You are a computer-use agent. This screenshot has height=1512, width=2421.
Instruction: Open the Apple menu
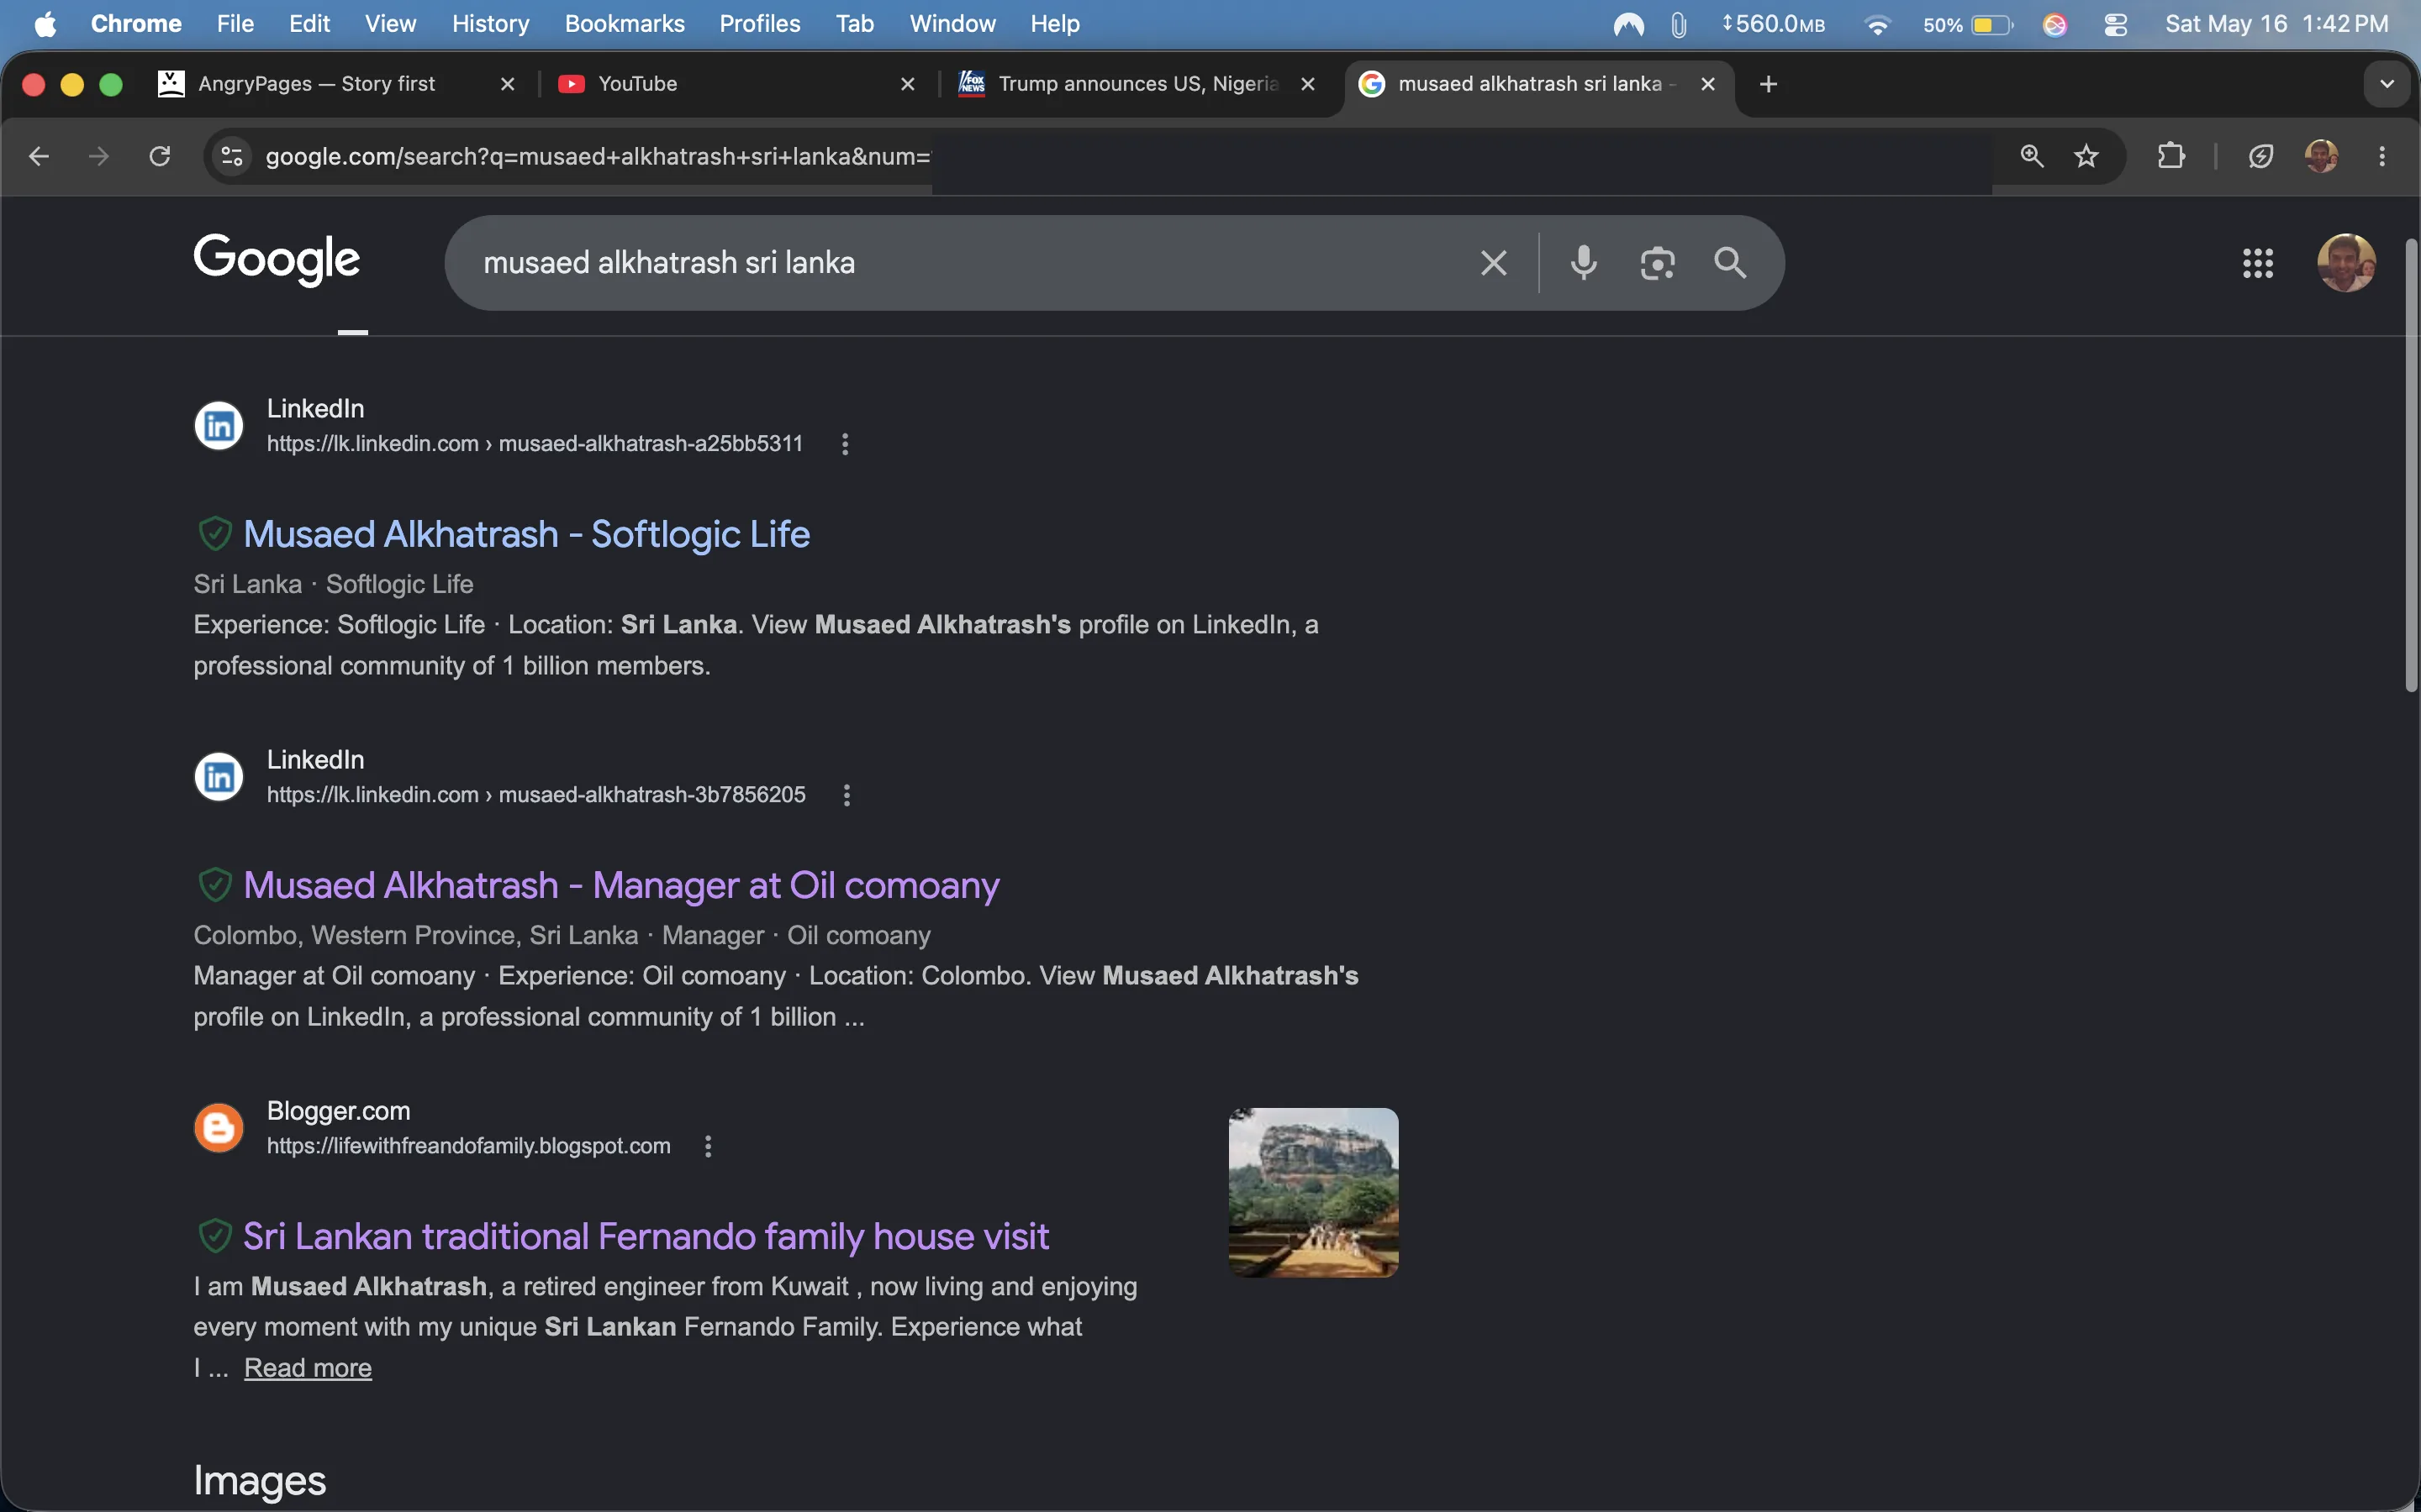coord(45,24)
